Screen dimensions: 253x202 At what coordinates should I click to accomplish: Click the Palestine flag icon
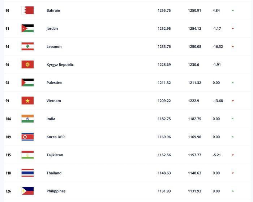27,83
